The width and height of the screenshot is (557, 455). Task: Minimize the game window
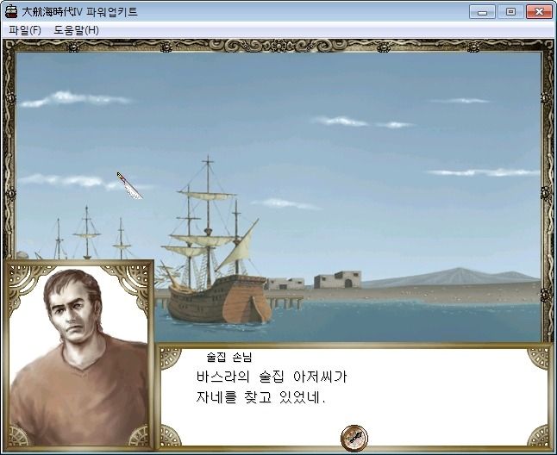[482, 12]
